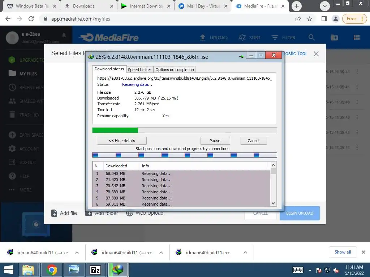Select connection row 4 with 78.389 MB
The width and height of the screenshot is (370, 277).
tap(181, 192)
